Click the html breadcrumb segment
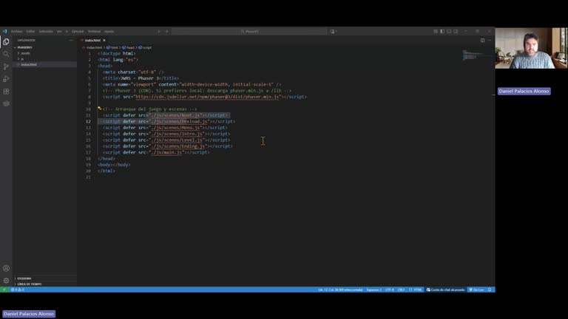This screenshot has height=319, width=568. [x=114, y=48]
